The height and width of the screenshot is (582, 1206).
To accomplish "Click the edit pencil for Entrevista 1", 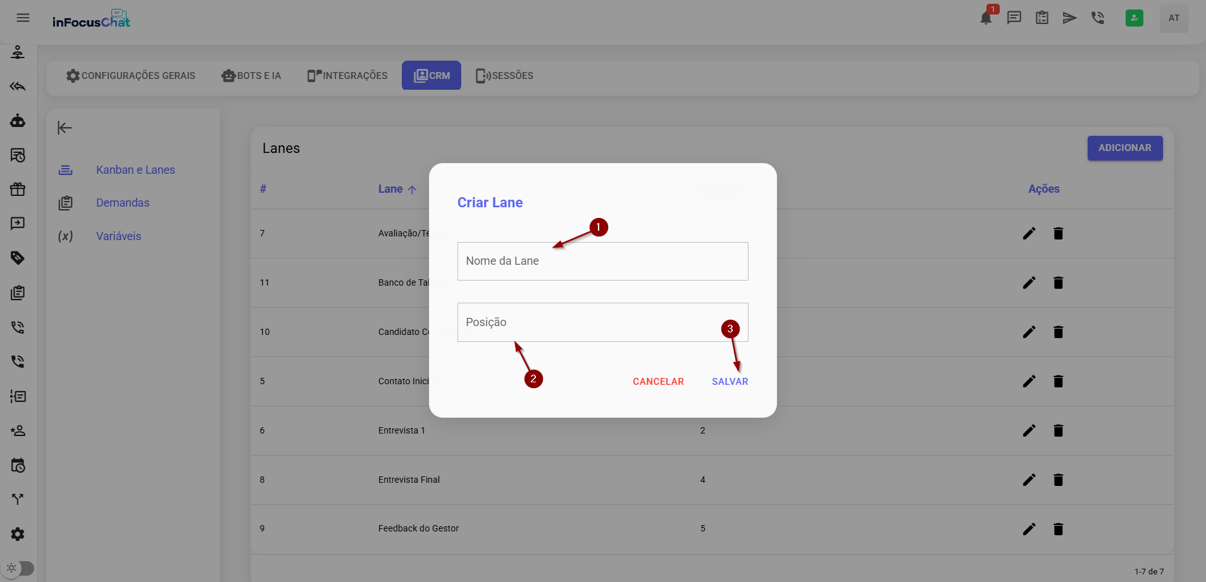I will (1029, 430).
